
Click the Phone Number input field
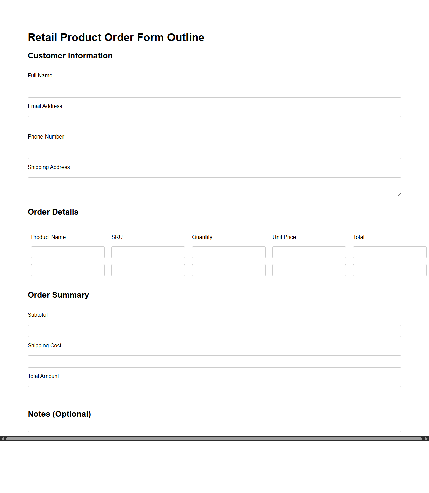click(214, 152)
